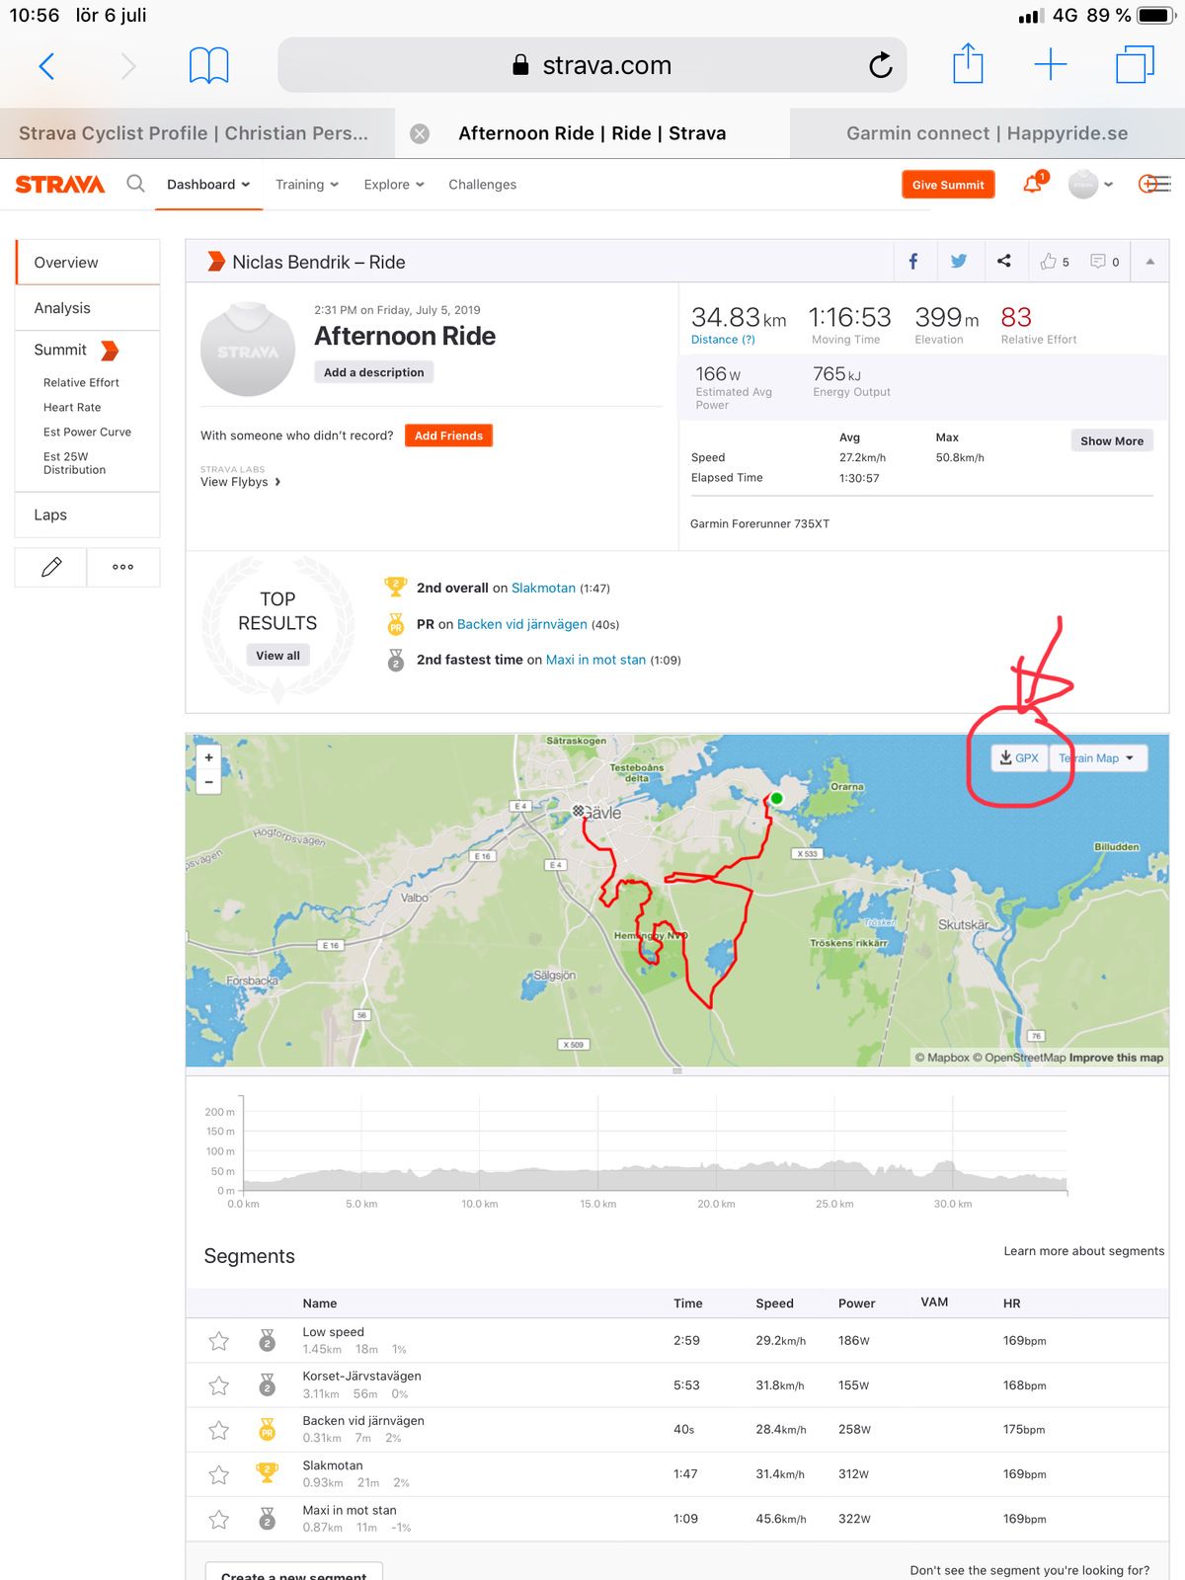Click the Add Friends button
The width and height of the screenshot is (1185, 1580).
point(448,435)
